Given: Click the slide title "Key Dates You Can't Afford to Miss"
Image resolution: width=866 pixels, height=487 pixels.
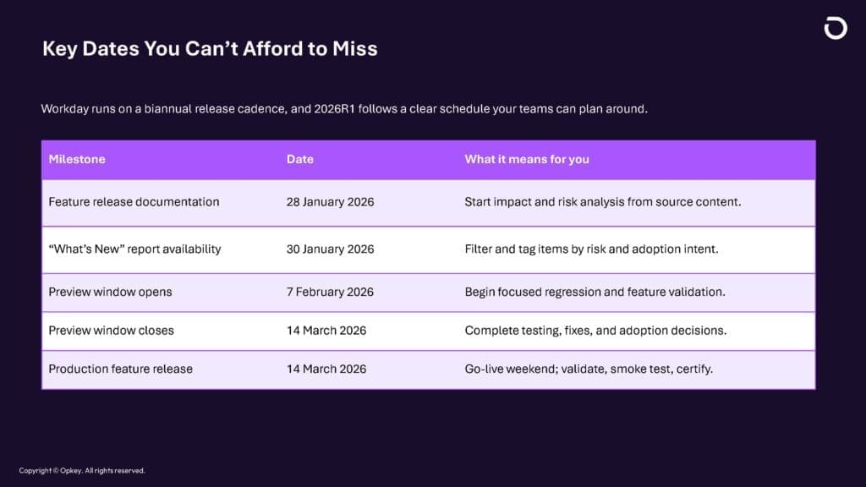Looking at the screenshot, I should 210,49.
